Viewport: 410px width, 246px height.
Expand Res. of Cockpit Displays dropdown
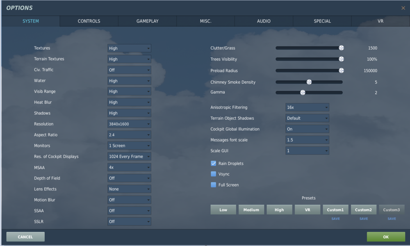pos(129,156)
